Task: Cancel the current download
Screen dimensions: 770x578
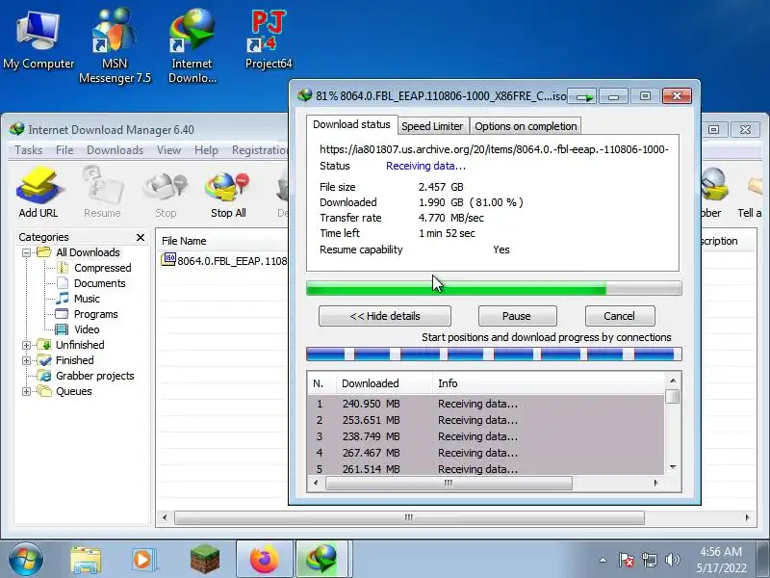Action: coord(619,316)
